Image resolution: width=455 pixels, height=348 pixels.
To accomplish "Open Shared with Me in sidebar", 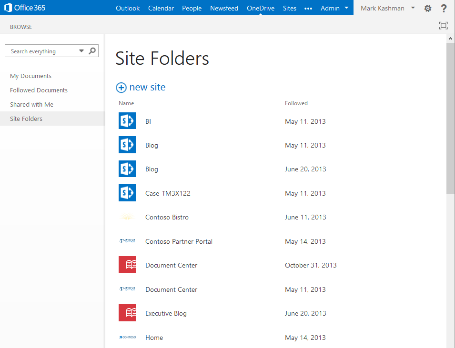I will pos(31,104).
